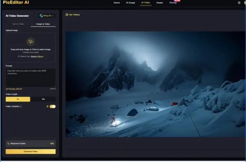Switch to Image to Video tab
The width and height of the screenshot is (246, 162).
pos(43,24)
